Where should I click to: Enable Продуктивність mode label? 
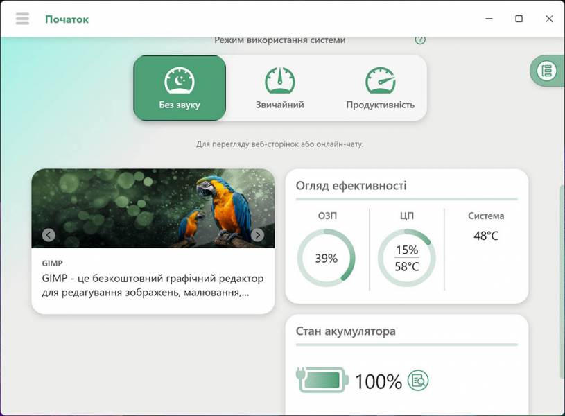pyautogui.click(x=380, y=105)
